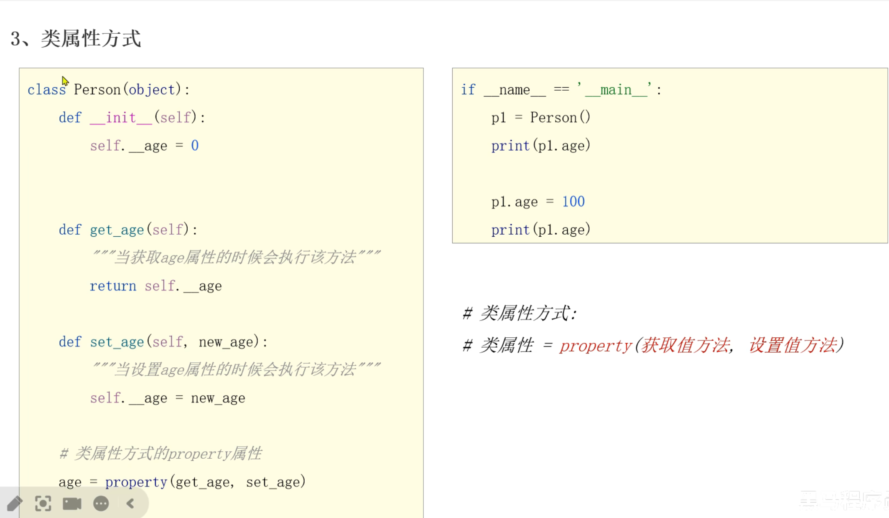Click the "p1 = Person()" statement

tap(541, 118)
